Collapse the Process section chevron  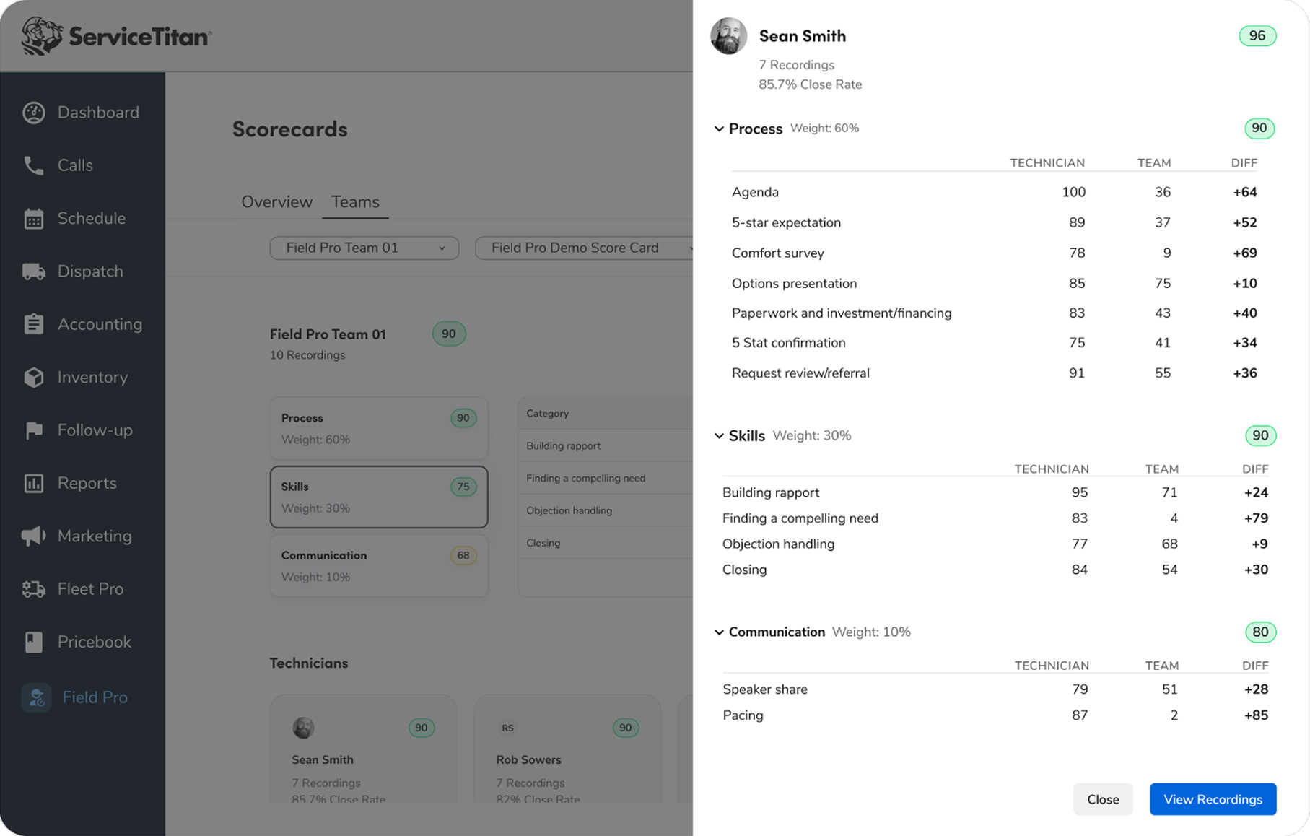tap(719, 129)
